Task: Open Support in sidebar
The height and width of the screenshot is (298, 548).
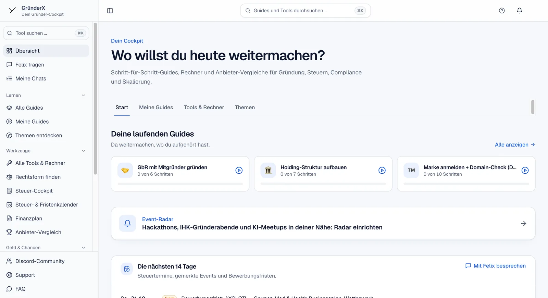Action: pos(46,275)
